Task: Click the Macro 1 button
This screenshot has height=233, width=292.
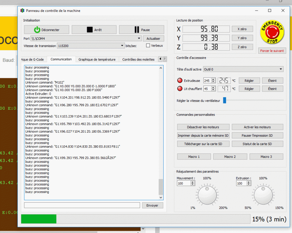Action: (194, 157)
